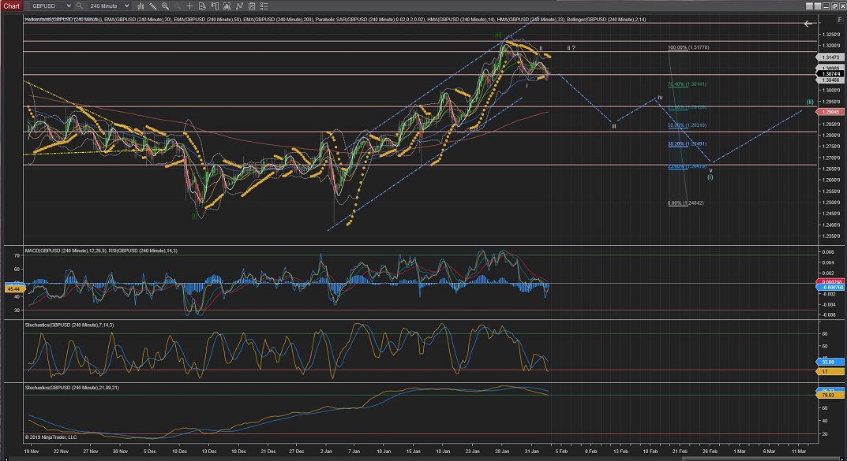Click the red 1.29045 price marker
Screen dimensions: 847x461
830,112
